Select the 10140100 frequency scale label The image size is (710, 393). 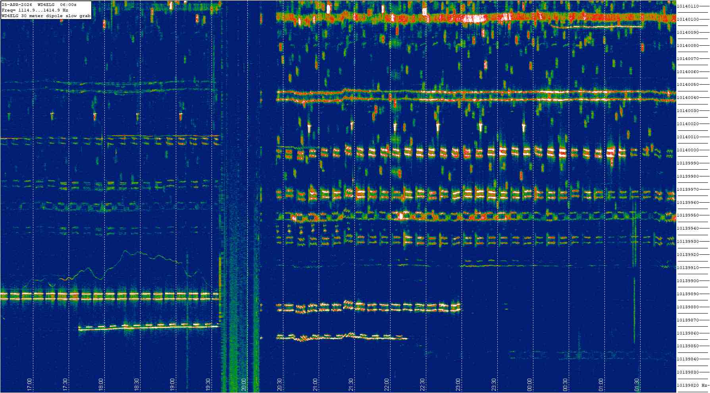pos(688,19)
